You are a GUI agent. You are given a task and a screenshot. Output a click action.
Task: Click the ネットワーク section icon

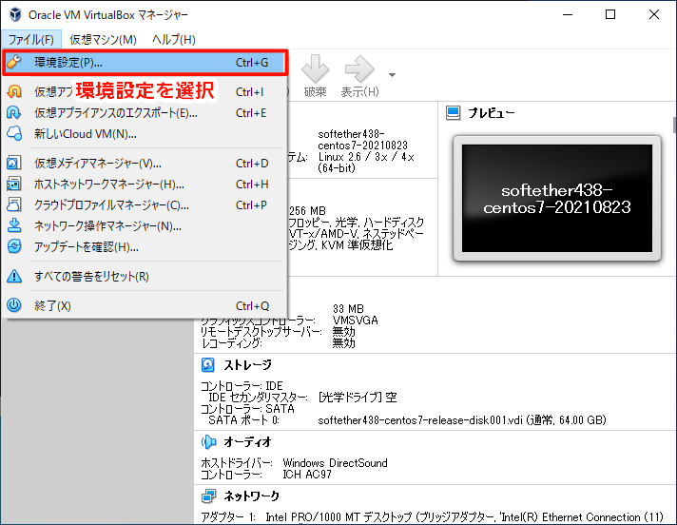tap(208, 496)
